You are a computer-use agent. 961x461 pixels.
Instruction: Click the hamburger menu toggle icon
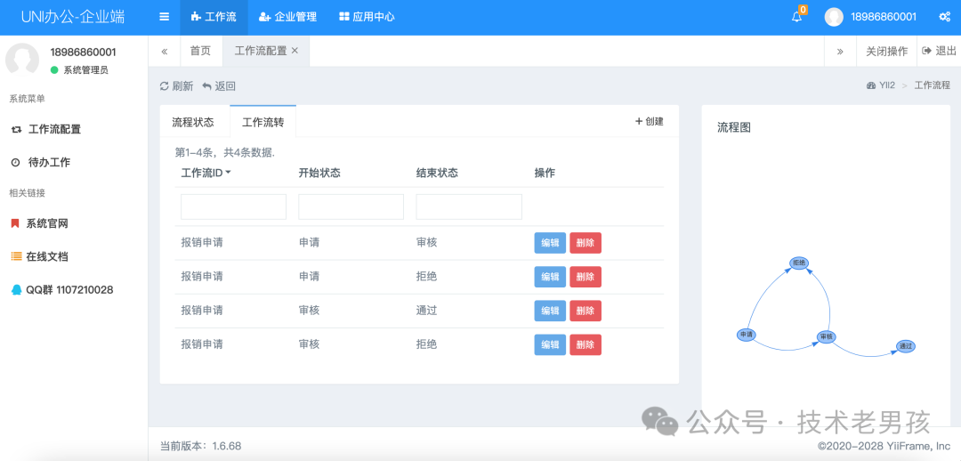pyautogui.click(x=164, y=17)
